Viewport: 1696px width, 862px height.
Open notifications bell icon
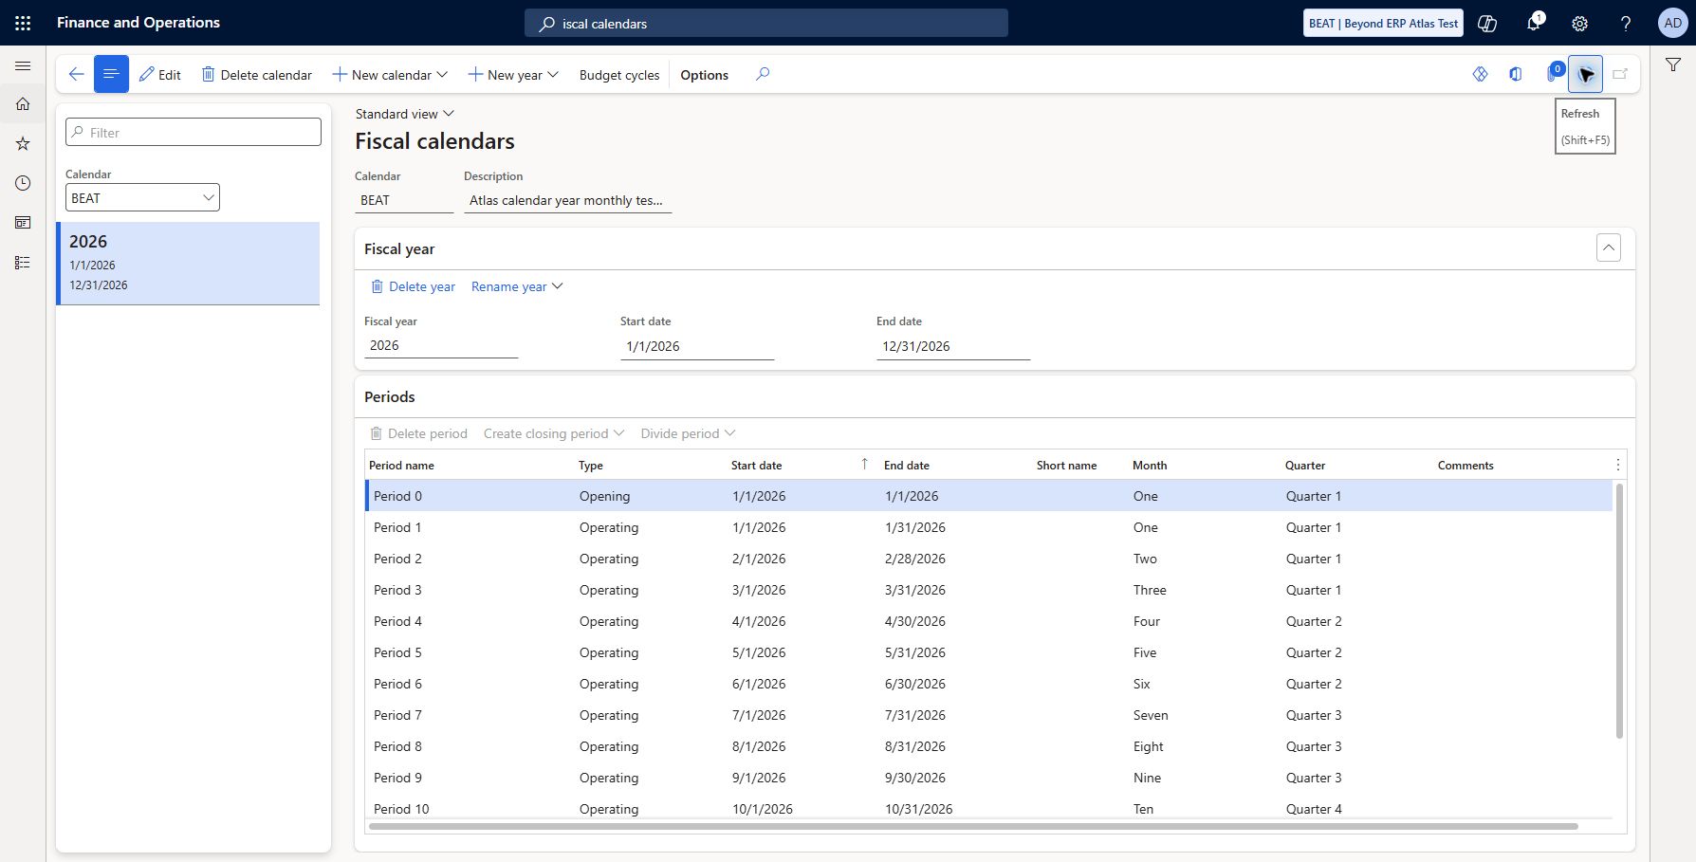click(1534, 23)
